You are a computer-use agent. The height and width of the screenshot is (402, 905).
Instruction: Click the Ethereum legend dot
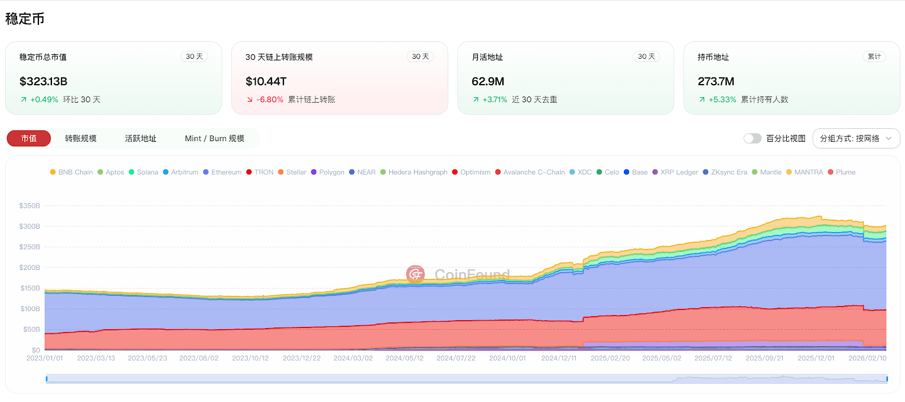pyautogui.click(x=206, y=172)
